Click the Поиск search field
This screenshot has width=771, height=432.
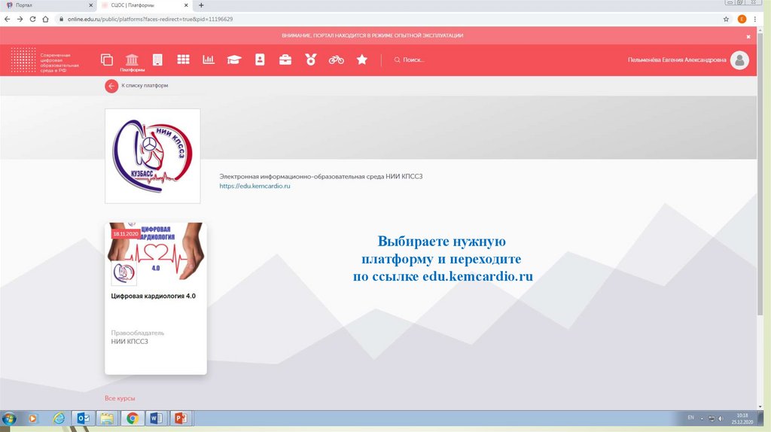pos(414,60)
